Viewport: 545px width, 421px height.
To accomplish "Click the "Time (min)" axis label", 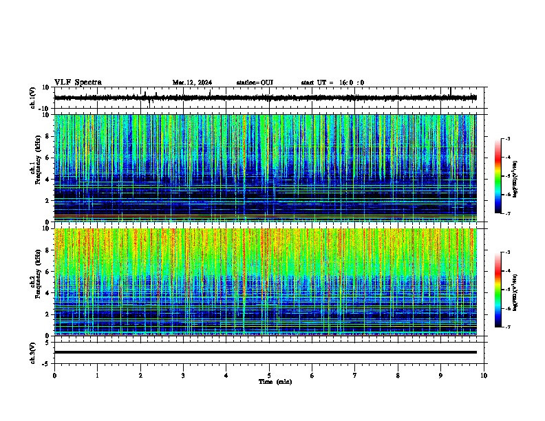I will pyautogui.click(x=275, y=382).
